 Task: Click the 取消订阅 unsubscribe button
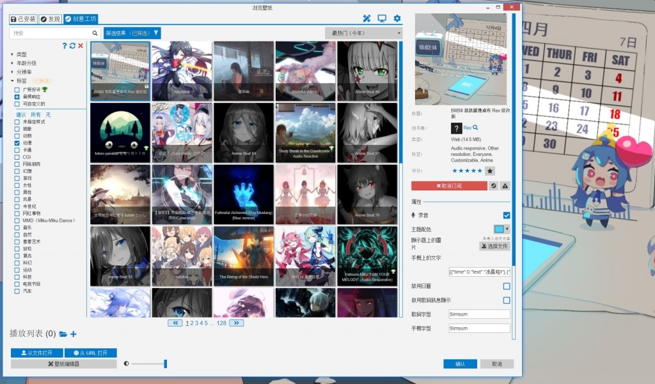pos(449,186)
